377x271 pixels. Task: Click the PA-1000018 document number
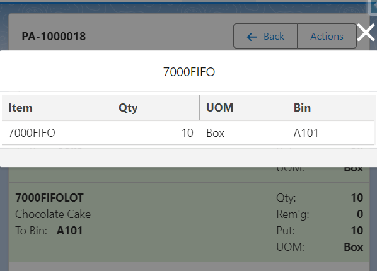pyautogui.click(x=54, y=37)
